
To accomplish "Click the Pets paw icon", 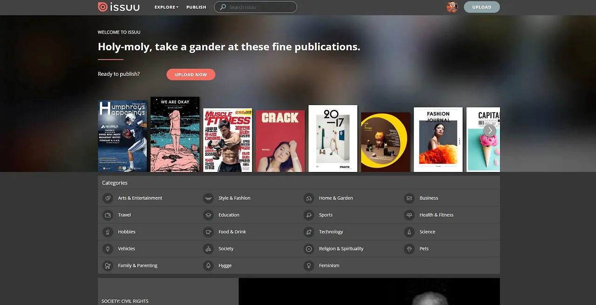I will pyautogui.click(x=409, y=249).
